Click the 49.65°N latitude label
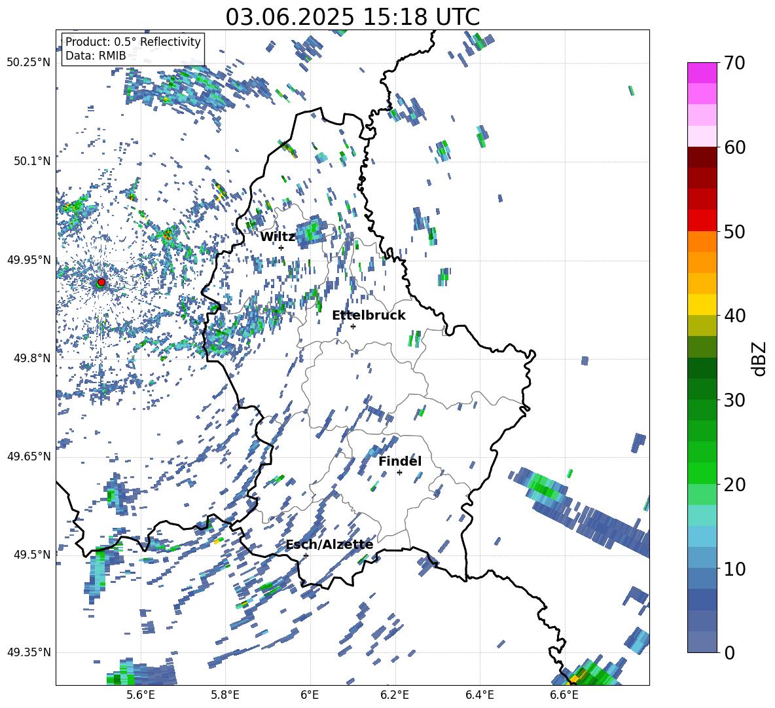This screenshot has width=775, height=708. (x=29, y=456)
